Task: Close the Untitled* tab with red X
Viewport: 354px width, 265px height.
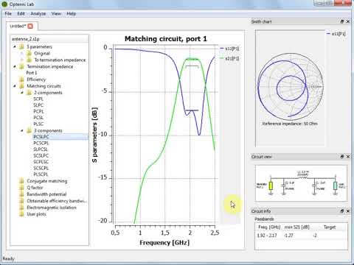Action: coord(30,26)
